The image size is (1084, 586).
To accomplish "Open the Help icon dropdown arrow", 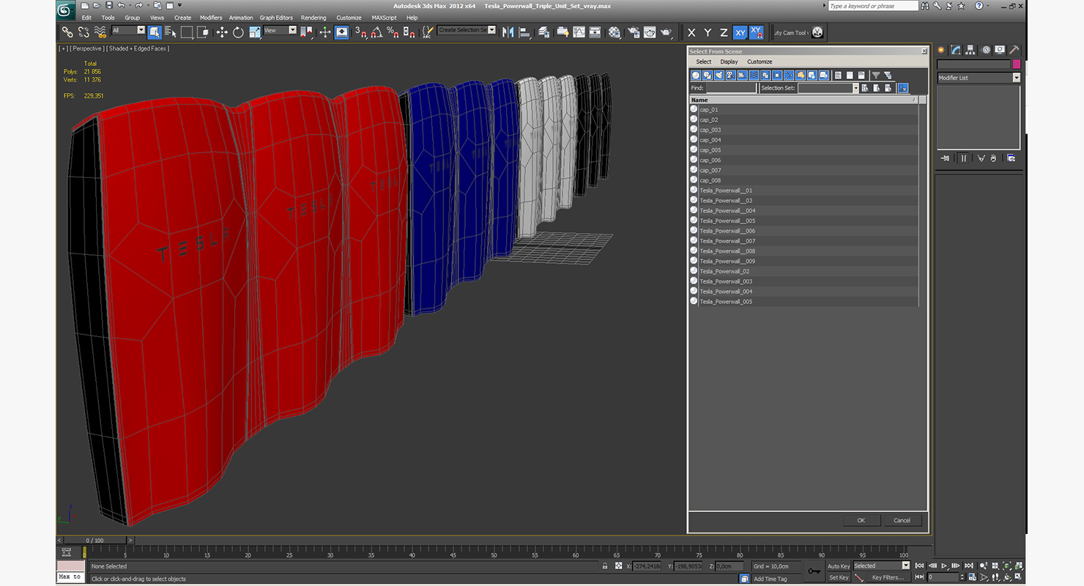I will point(989,6).
